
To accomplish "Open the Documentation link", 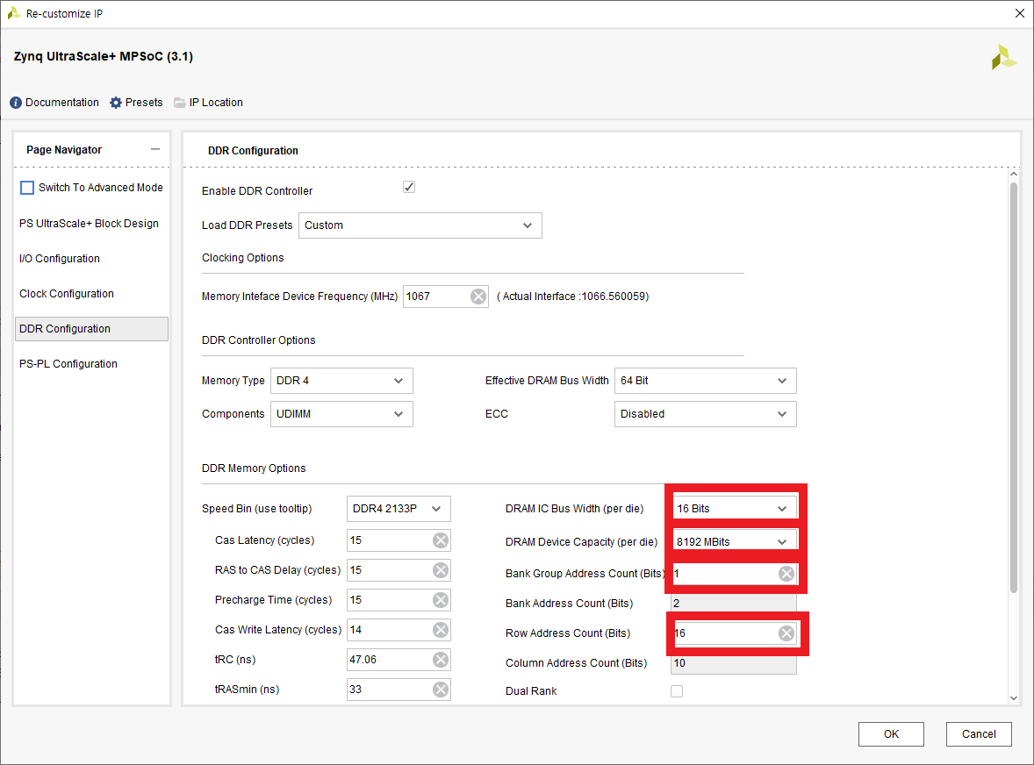I will (x=62, y=103).
